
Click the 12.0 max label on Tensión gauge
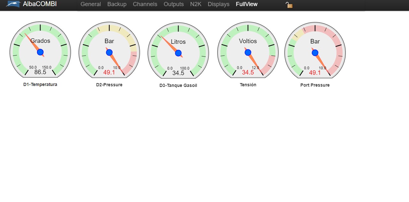(x=255, y=68)
